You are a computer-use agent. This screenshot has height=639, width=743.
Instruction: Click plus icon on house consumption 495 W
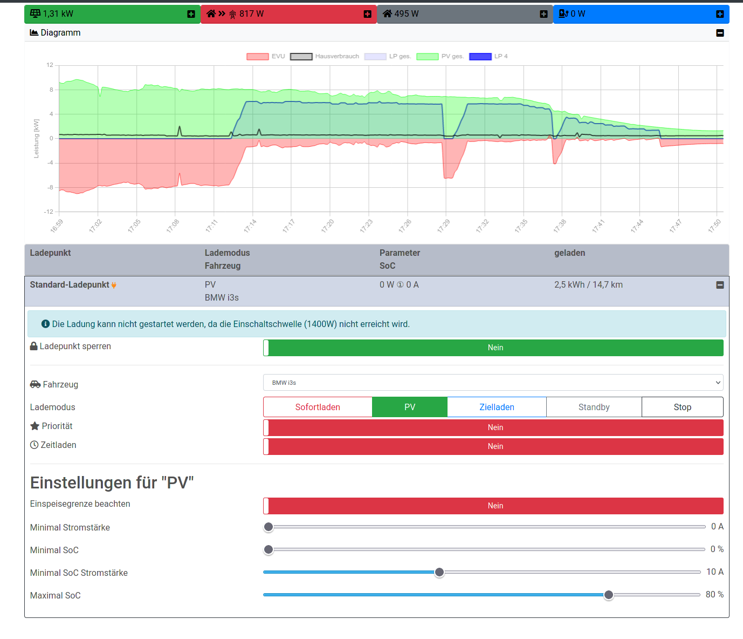(544, 14)
